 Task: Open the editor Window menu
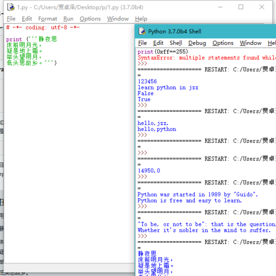pos(118,19)
